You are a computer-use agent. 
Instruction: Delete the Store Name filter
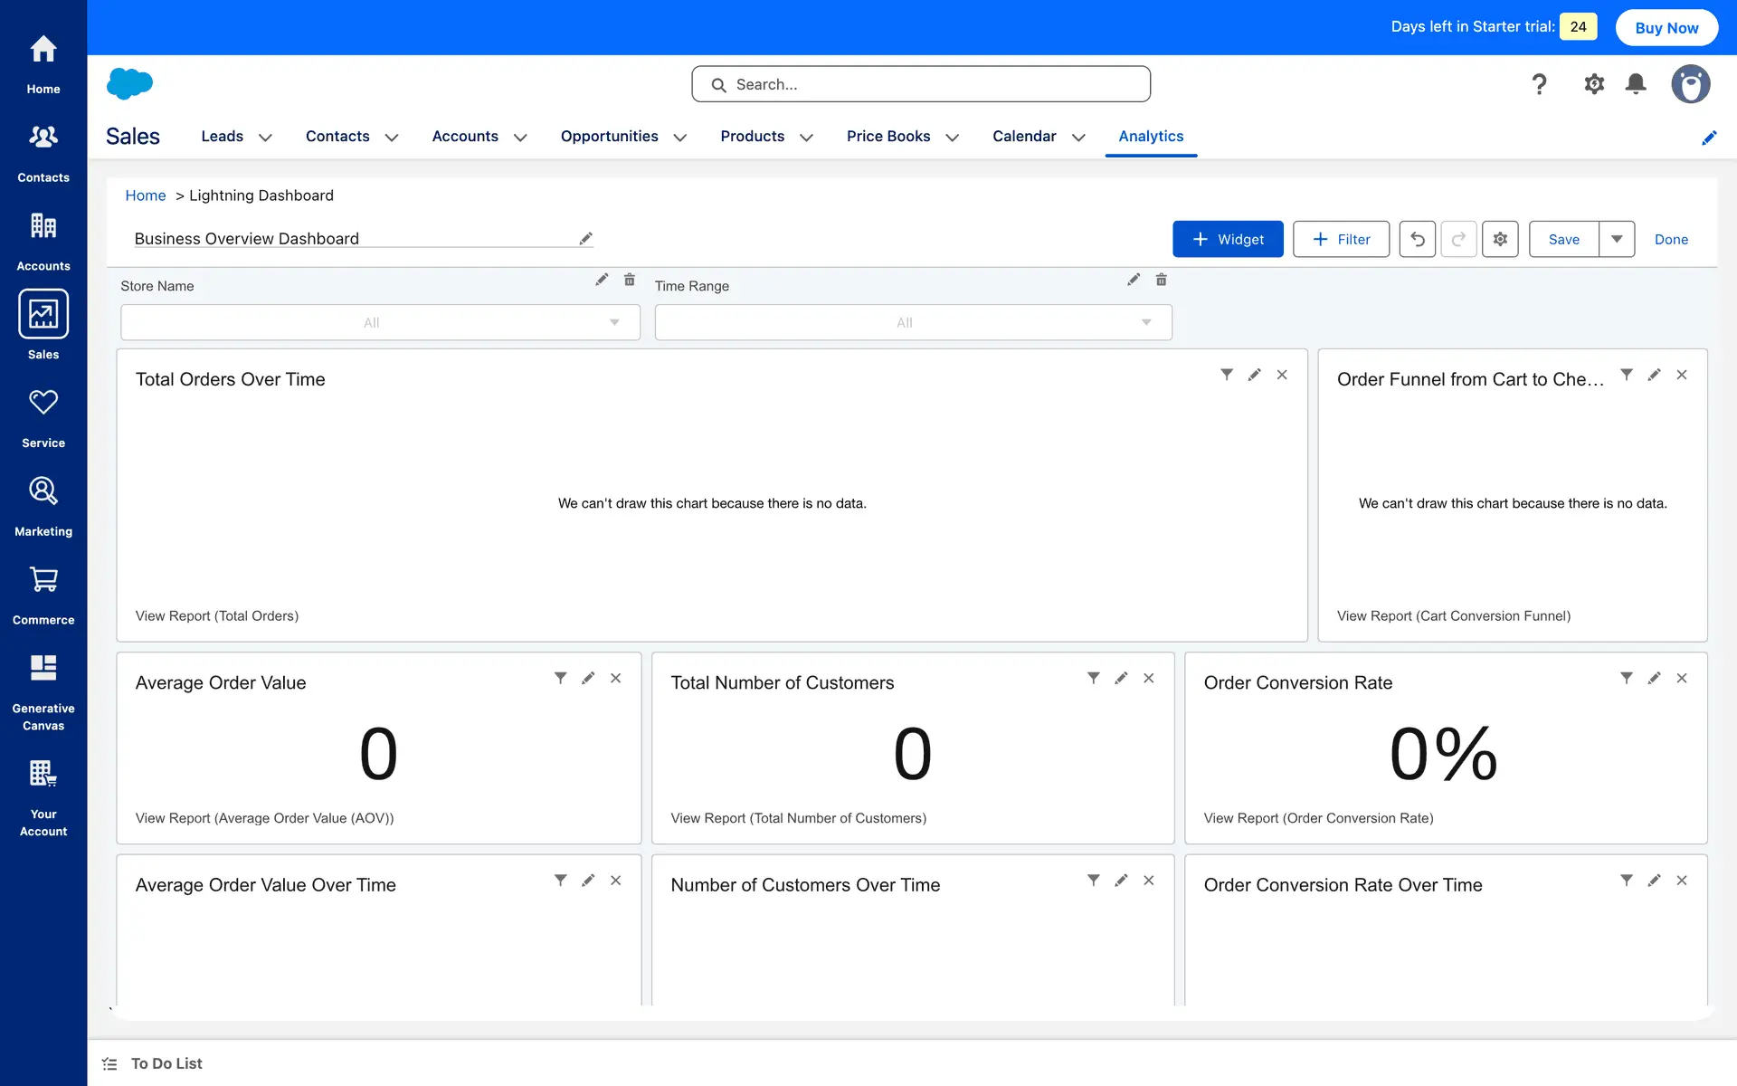tap(630, 280)
